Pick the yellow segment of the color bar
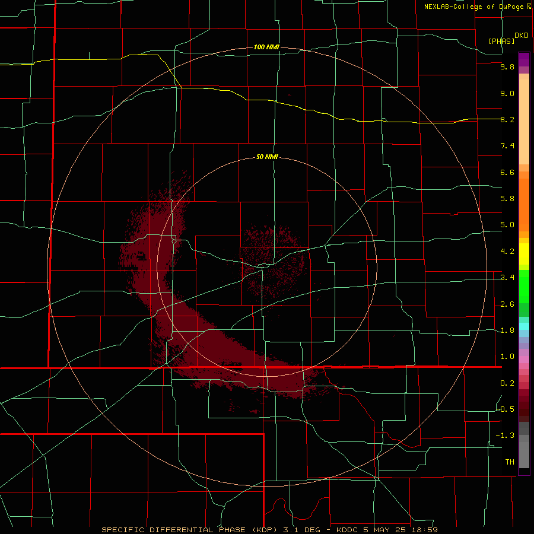 pos(524,254)
